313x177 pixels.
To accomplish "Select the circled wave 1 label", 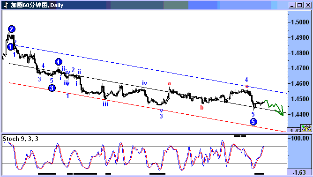I will click(x=10, y=47).
